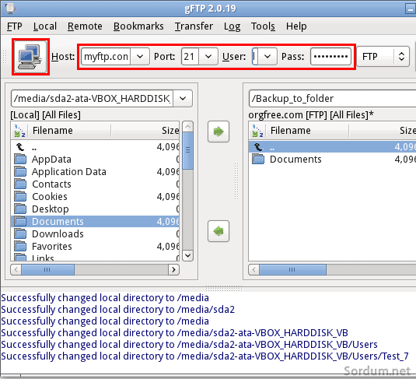Click the remote Documents folder icon
The width and height of the screenshot is (416, 379).
click(x=258, y=159)
